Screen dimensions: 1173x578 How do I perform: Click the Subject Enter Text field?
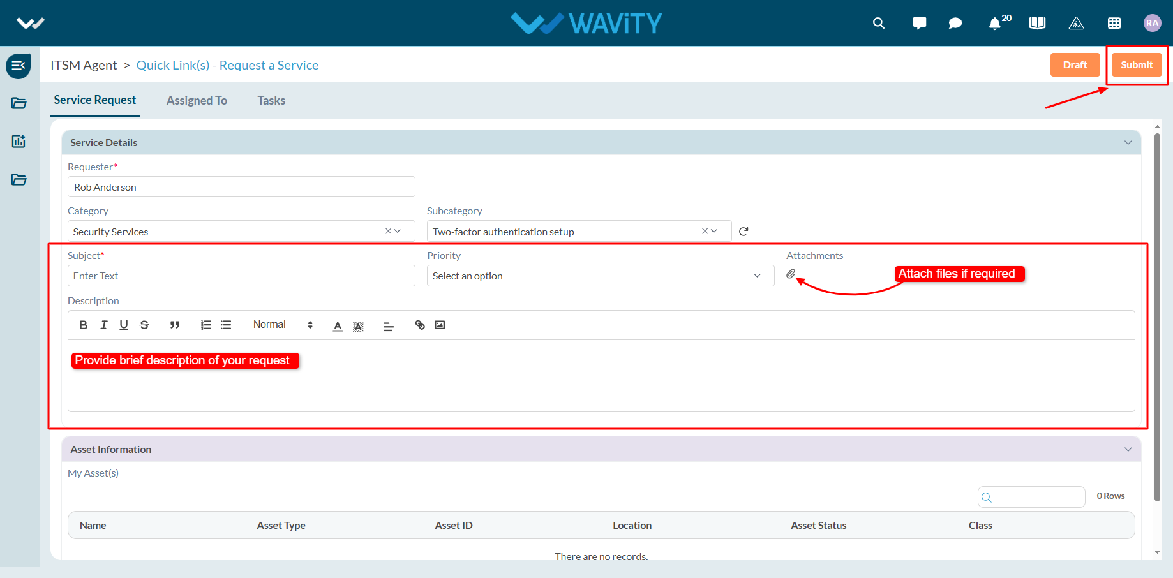pyautogui.click(x=241, y=276)
